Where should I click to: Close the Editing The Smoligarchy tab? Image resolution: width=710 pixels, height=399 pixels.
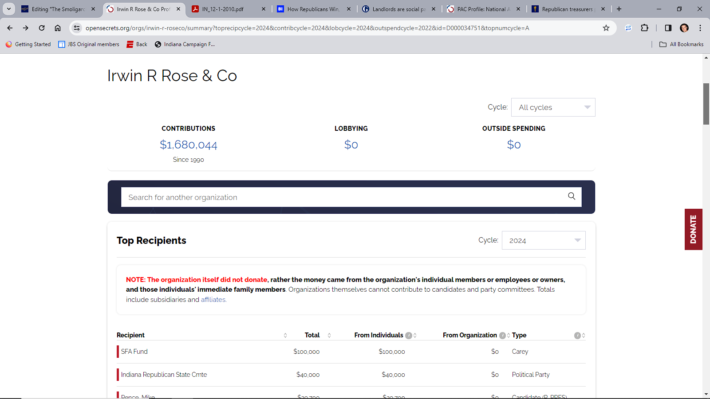point(93,9)
